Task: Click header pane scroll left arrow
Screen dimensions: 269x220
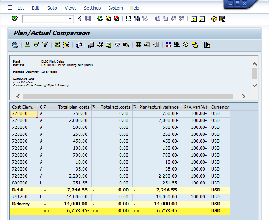Action: tap(18, 96)
